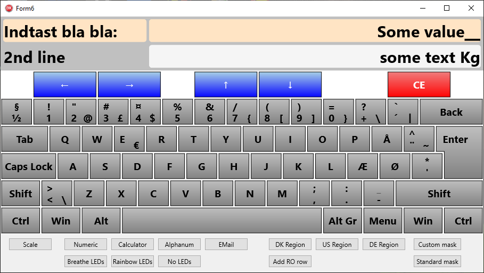
Task: Choose the US Region button
Action: coord(337,244)
